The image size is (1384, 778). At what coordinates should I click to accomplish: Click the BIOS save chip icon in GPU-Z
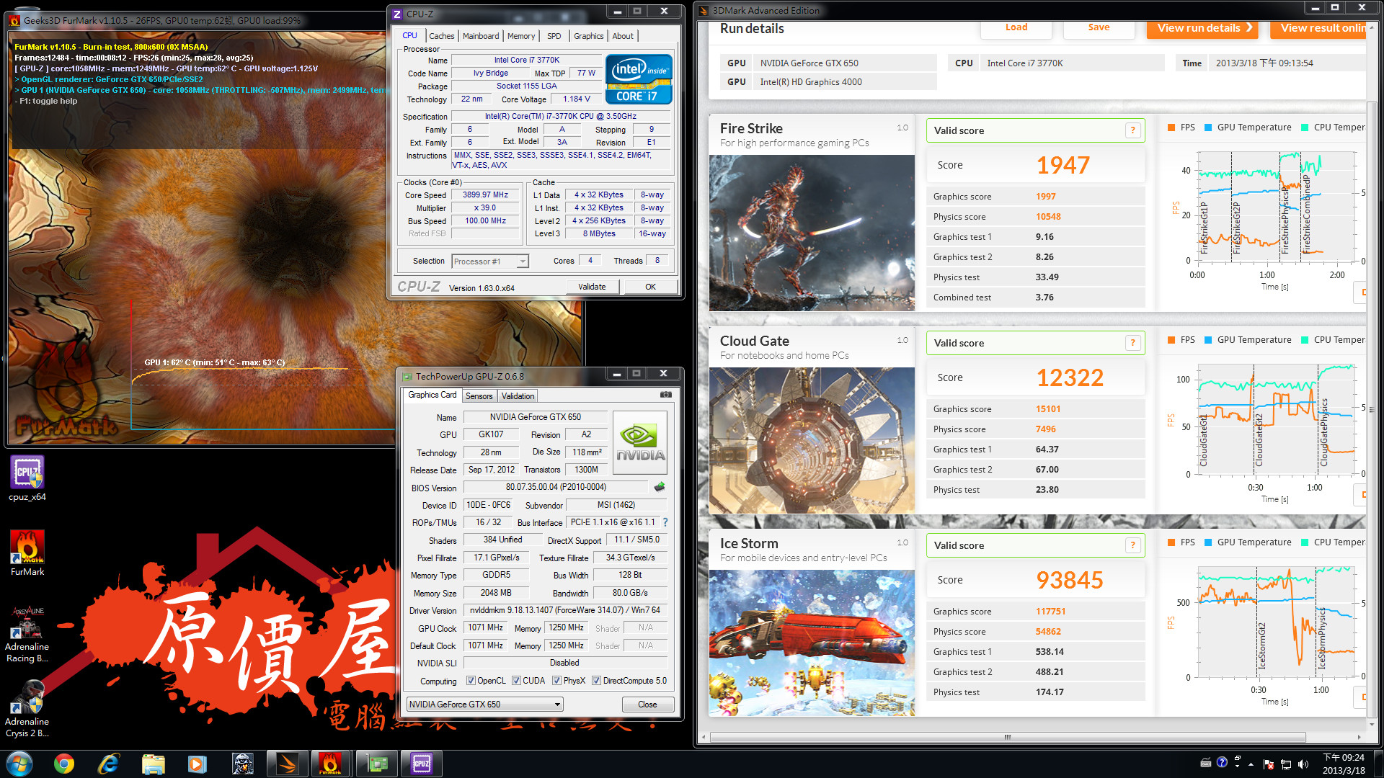[660, 487]
